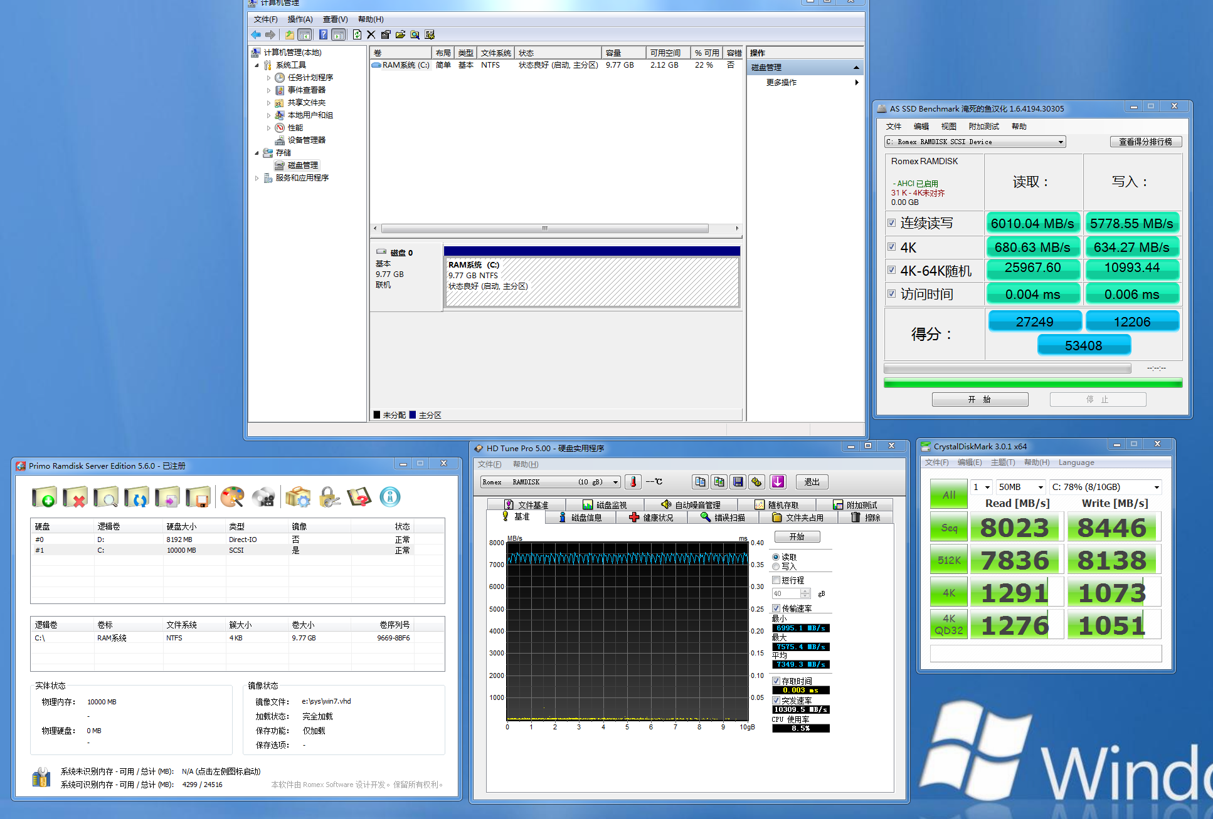
Task: Click the save ramdisk image icon with floppy
Action: tap(198, 497)
